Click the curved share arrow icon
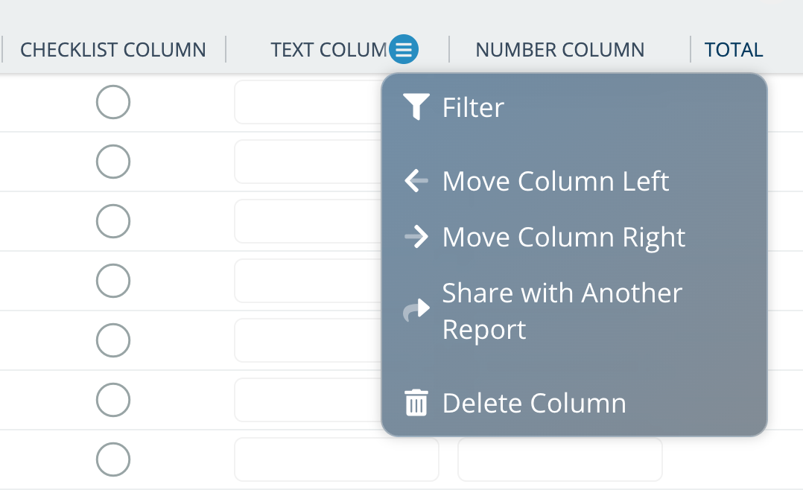This screenshot has width=803, height=490. [x=416, y=311]
